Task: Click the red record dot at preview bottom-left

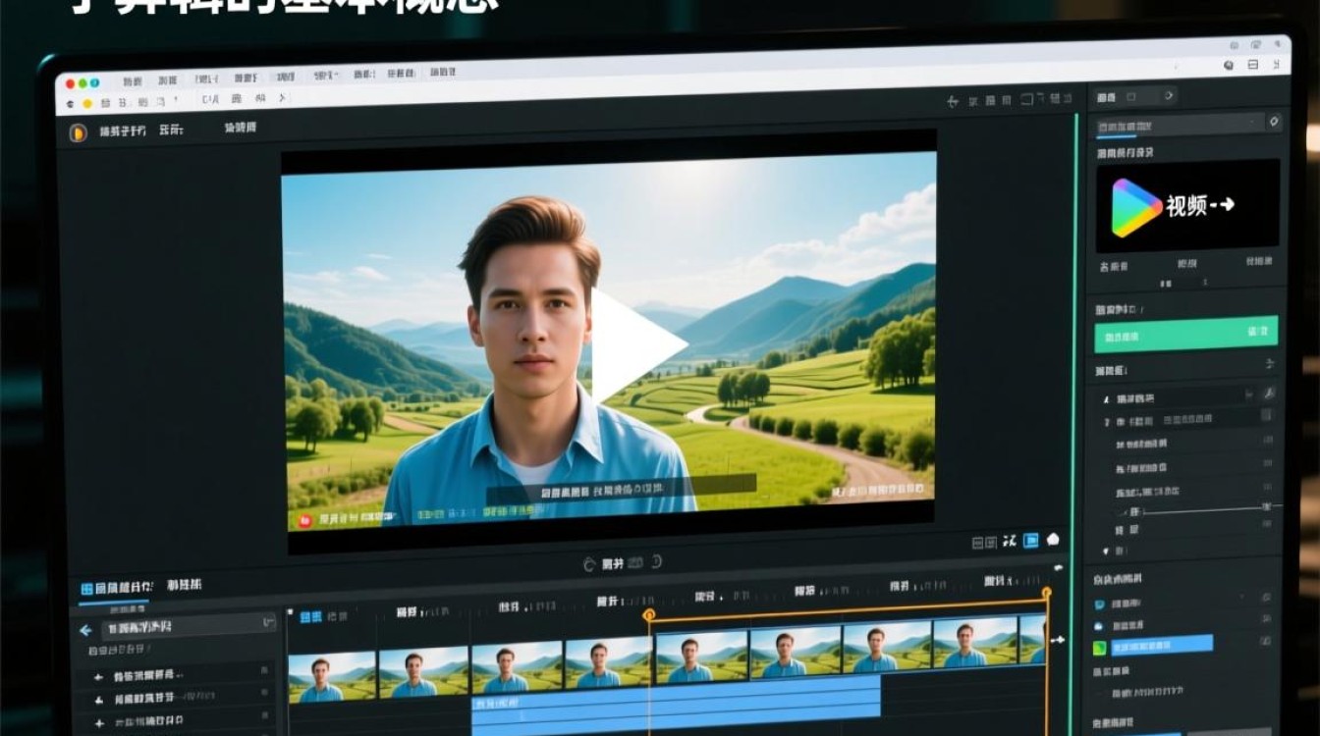Action: point(304,521)
